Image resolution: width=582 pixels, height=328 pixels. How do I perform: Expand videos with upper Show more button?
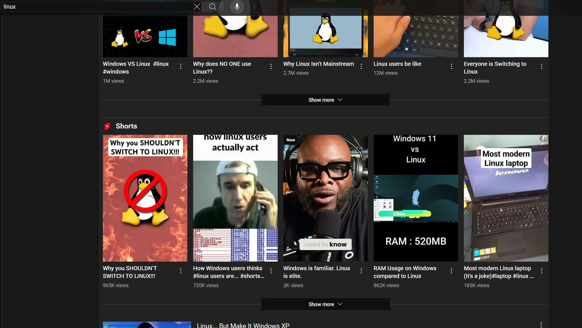(x=325, y=100)
